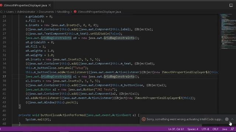Click Documents in the breadcrumb path

point(46,12)
